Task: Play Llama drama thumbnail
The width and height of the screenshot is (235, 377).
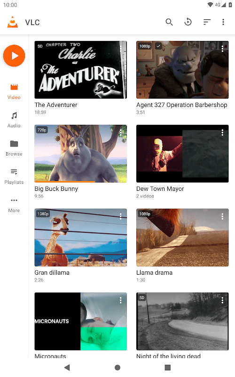Action: pos(182,238)
